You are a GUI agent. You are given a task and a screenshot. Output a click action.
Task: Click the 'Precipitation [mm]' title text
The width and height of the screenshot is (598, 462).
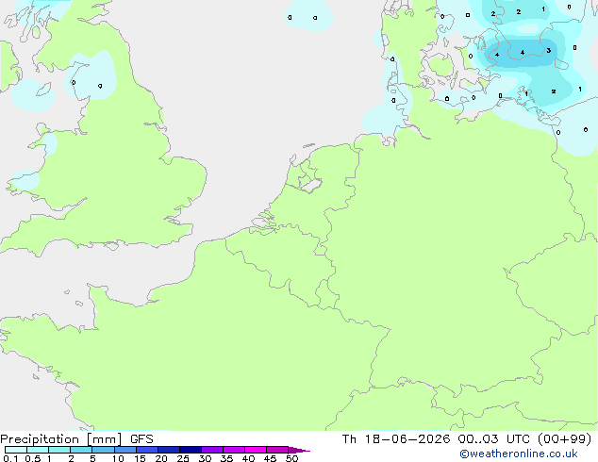coord(61,439)
